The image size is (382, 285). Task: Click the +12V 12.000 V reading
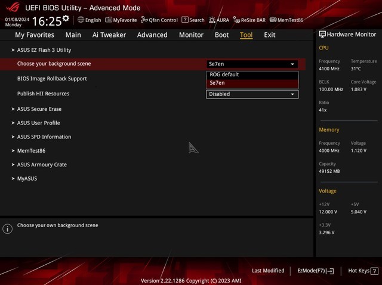[x=328, y=212]
